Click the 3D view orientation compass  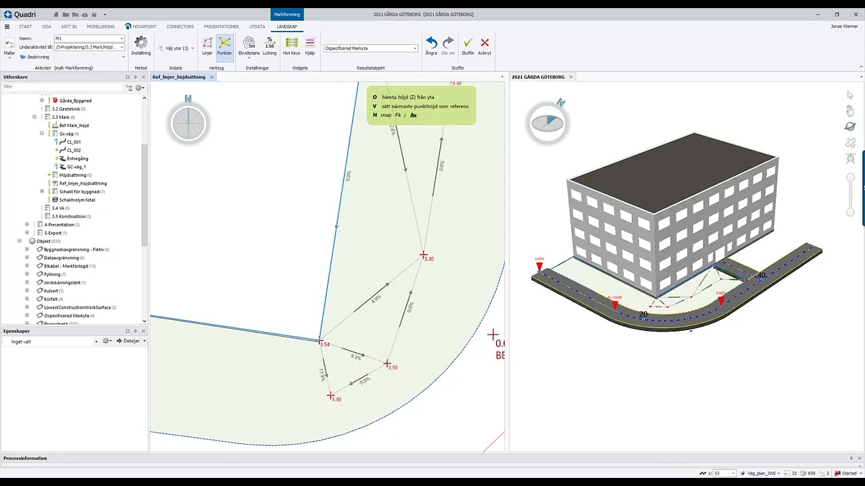tap(547, 123)
